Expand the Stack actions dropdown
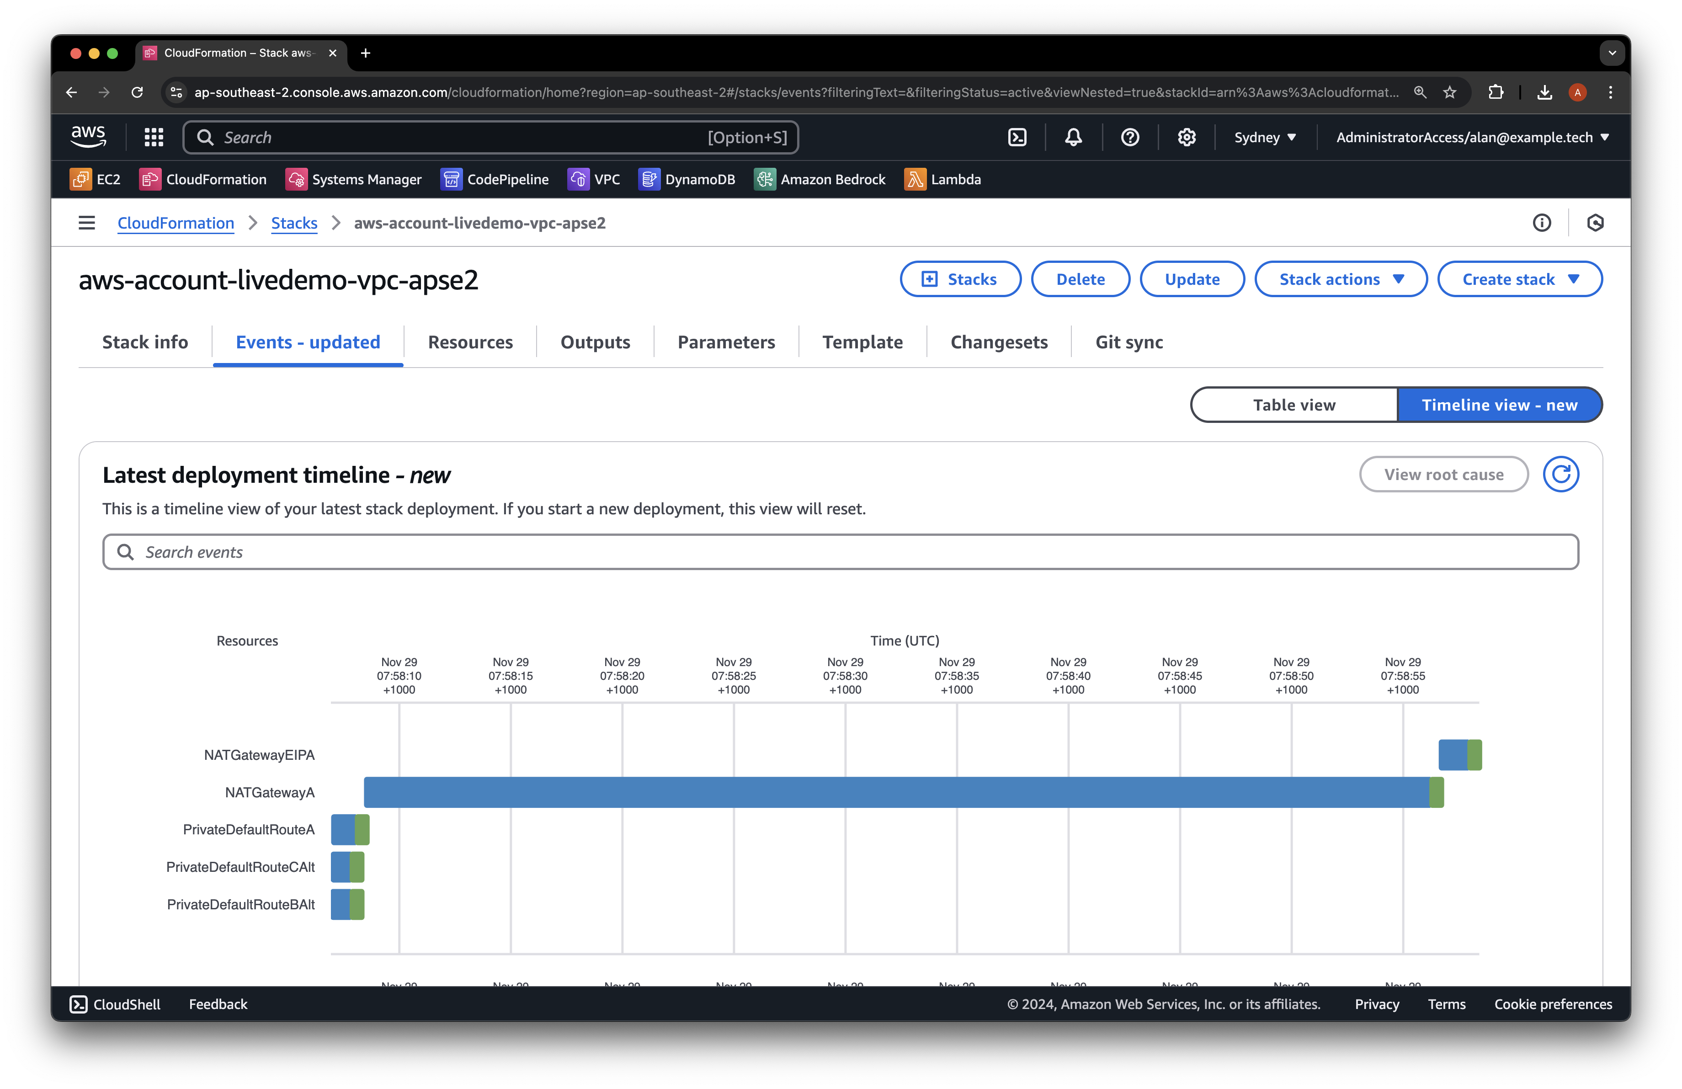 coord(1341,279)
